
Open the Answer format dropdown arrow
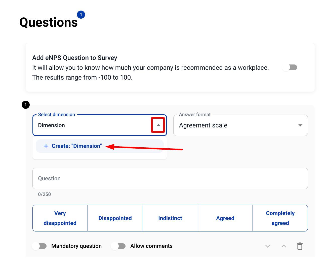tap(300, 125)
